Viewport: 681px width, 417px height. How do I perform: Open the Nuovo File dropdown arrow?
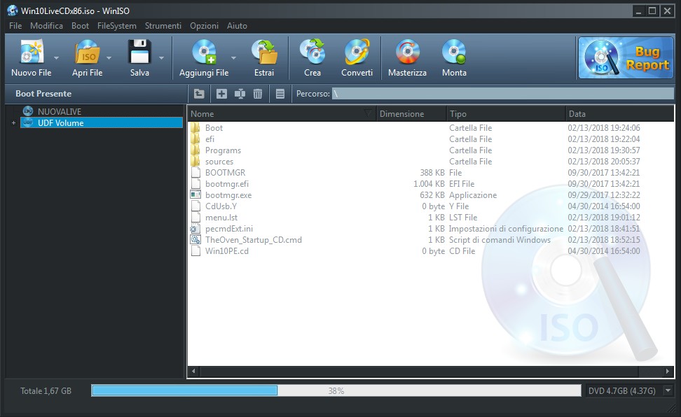point(57,57)
